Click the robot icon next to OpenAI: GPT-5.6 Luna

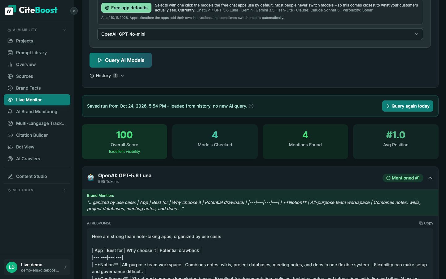click(x=91, y=178)
